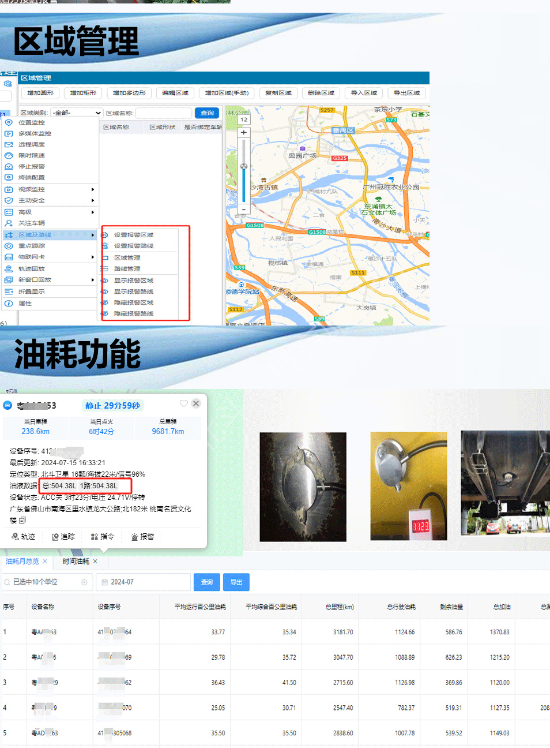This screenshot has height=748, width=550.
Task: Expand the 物联网卡 submenu
Action: (x=92, y=257)
